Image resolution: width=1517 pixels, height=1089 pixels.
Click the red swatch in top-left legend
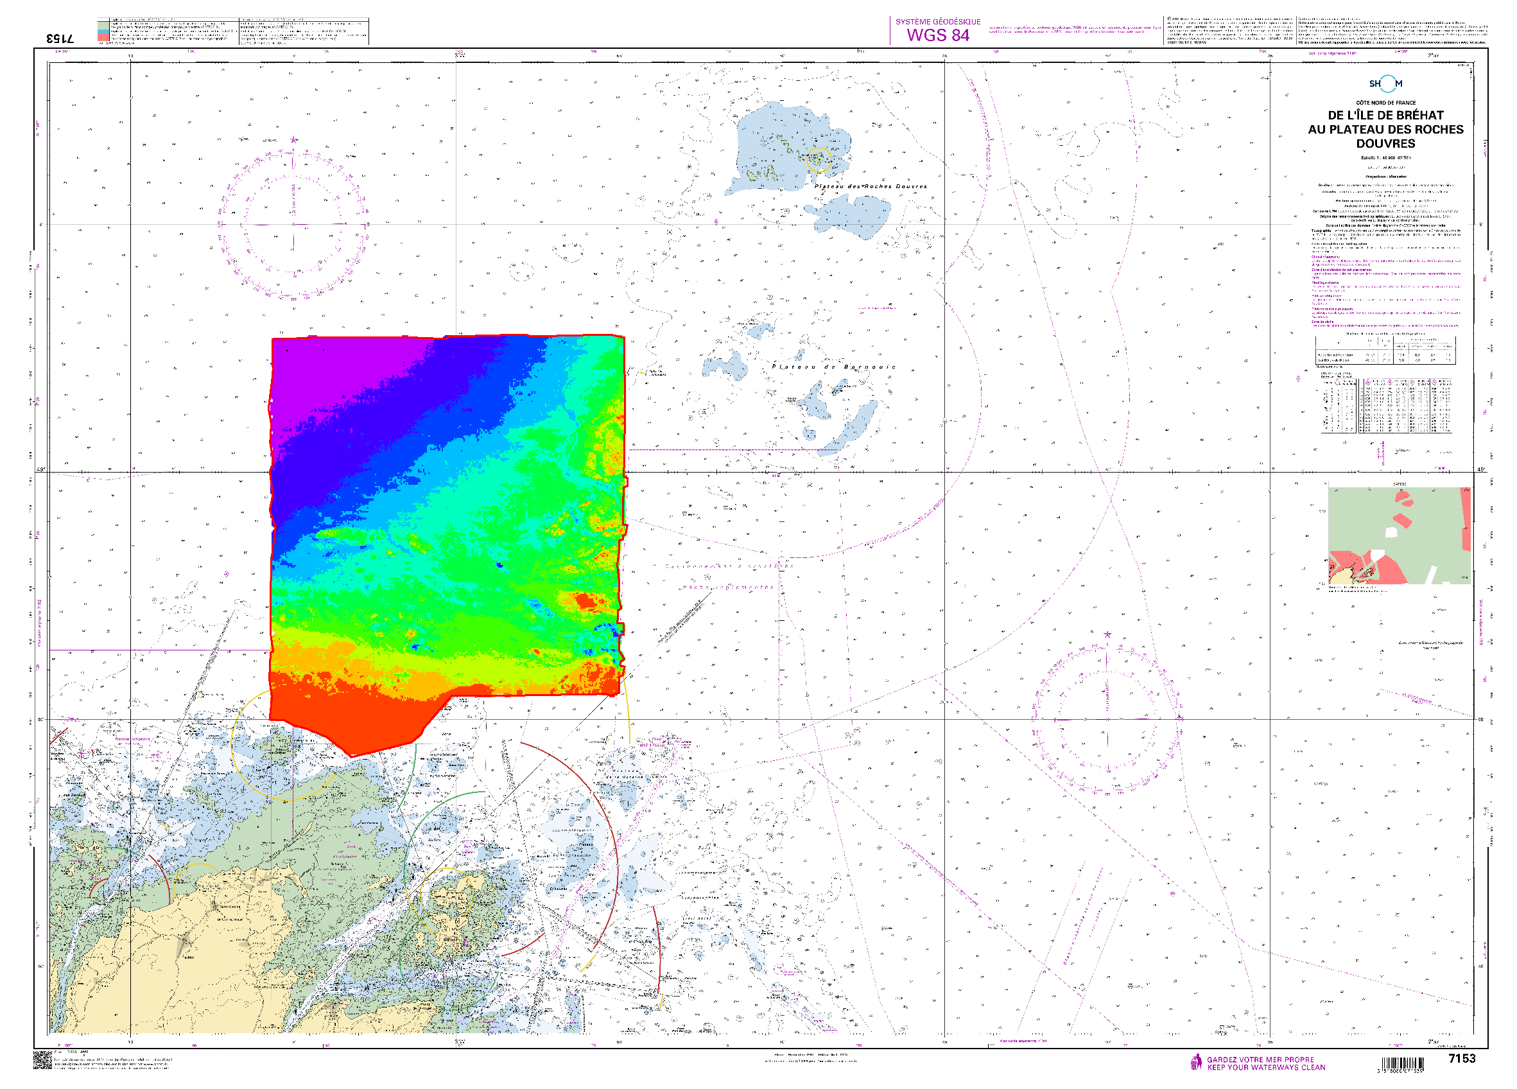tap(103, 38)
